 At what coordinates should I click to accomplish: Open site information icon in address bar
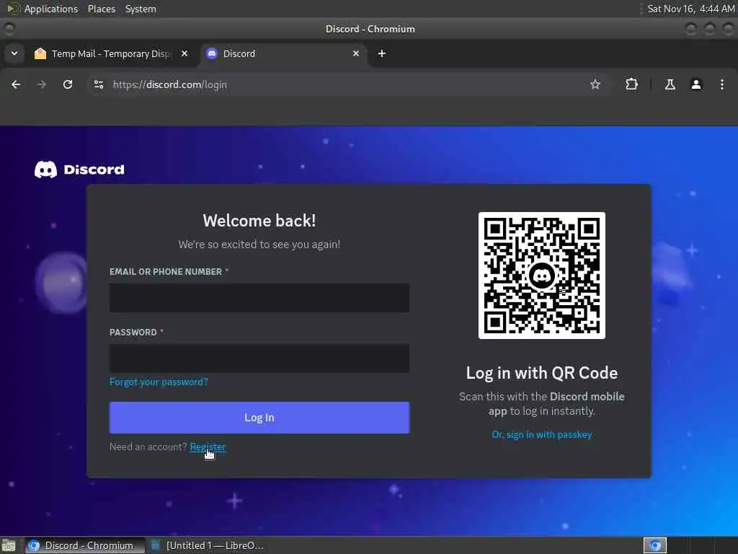[98, 84]
